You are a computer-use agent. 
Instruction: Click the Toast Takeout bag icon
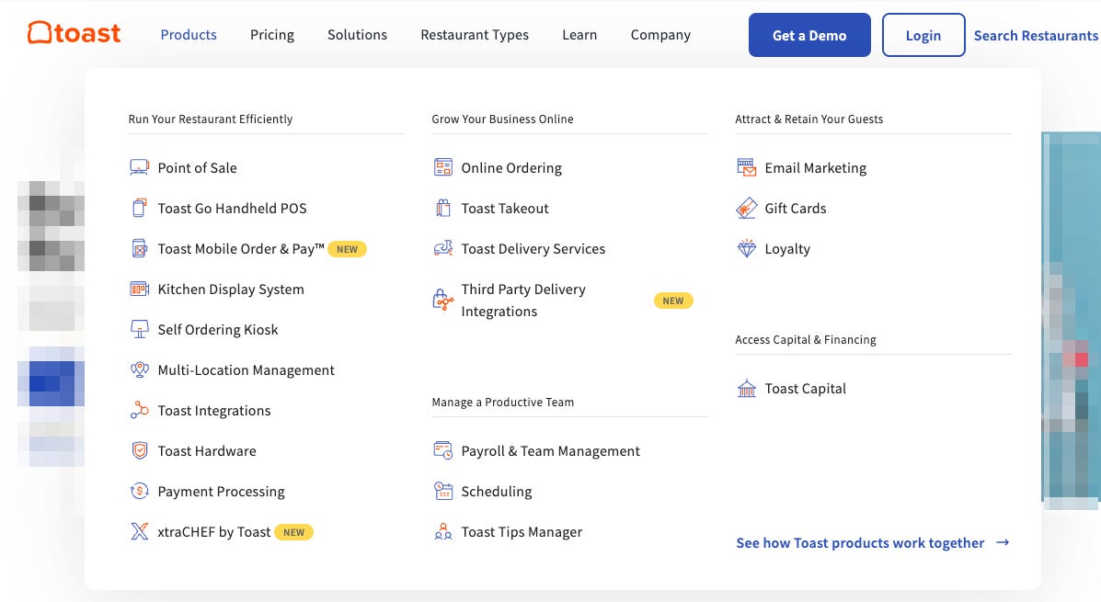(x=442, y=209)
